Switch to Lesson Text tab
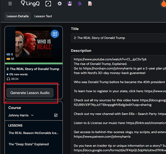Screen dimensions: 166x154 click(x=43, y=16)
